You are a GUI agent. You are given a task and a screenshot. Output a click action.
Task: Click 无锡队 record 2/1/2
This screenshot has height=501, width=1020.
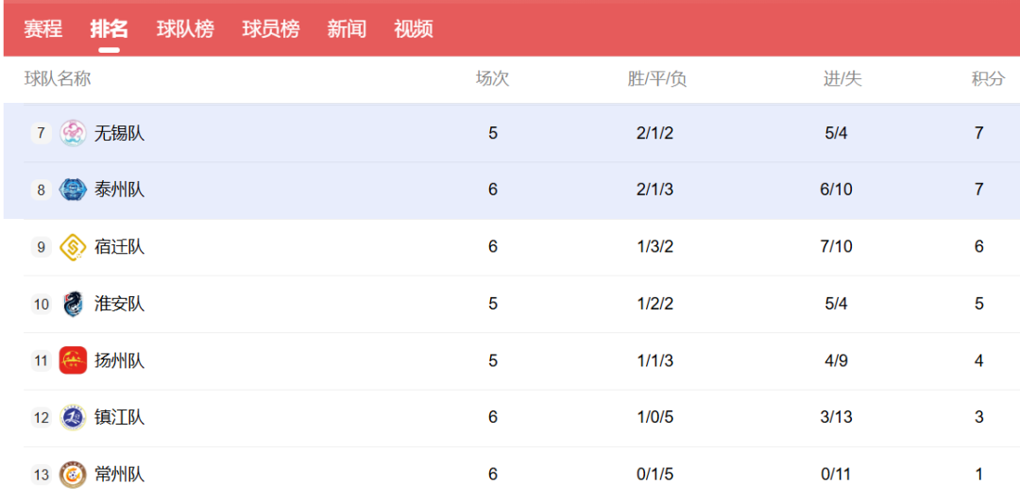click(654, 133)
